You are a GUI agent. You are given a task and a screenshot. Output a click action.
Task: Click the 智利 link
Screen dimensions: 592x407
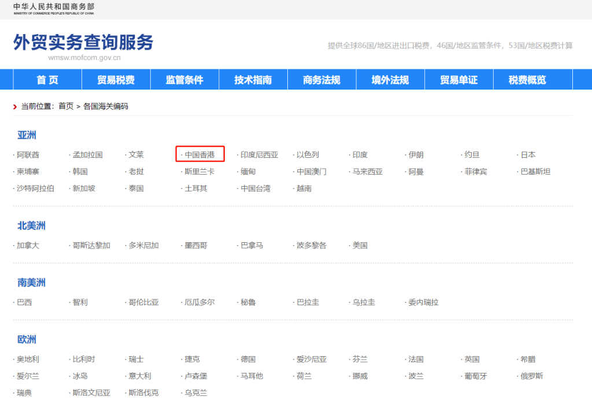[x=80, y=302]
